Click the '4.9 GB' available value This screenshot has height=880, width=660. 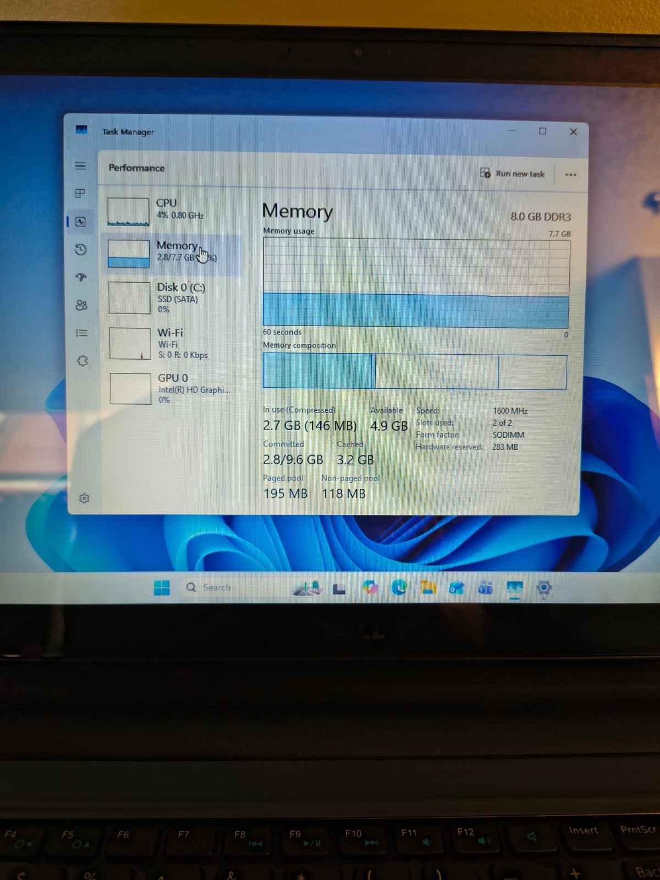click(x=389, y=426)
